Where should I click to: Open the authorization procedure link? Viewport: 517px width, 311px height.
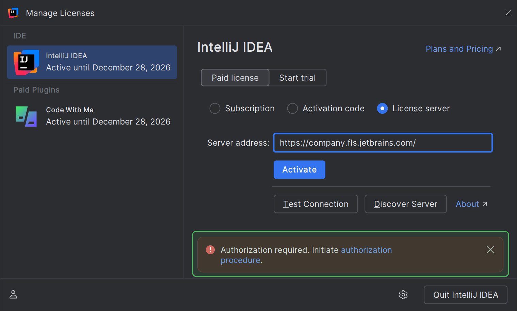(x=366, y=250)
